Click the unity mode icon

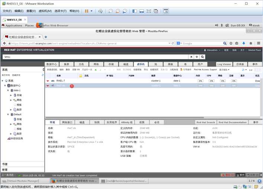[x=156, y=11]
